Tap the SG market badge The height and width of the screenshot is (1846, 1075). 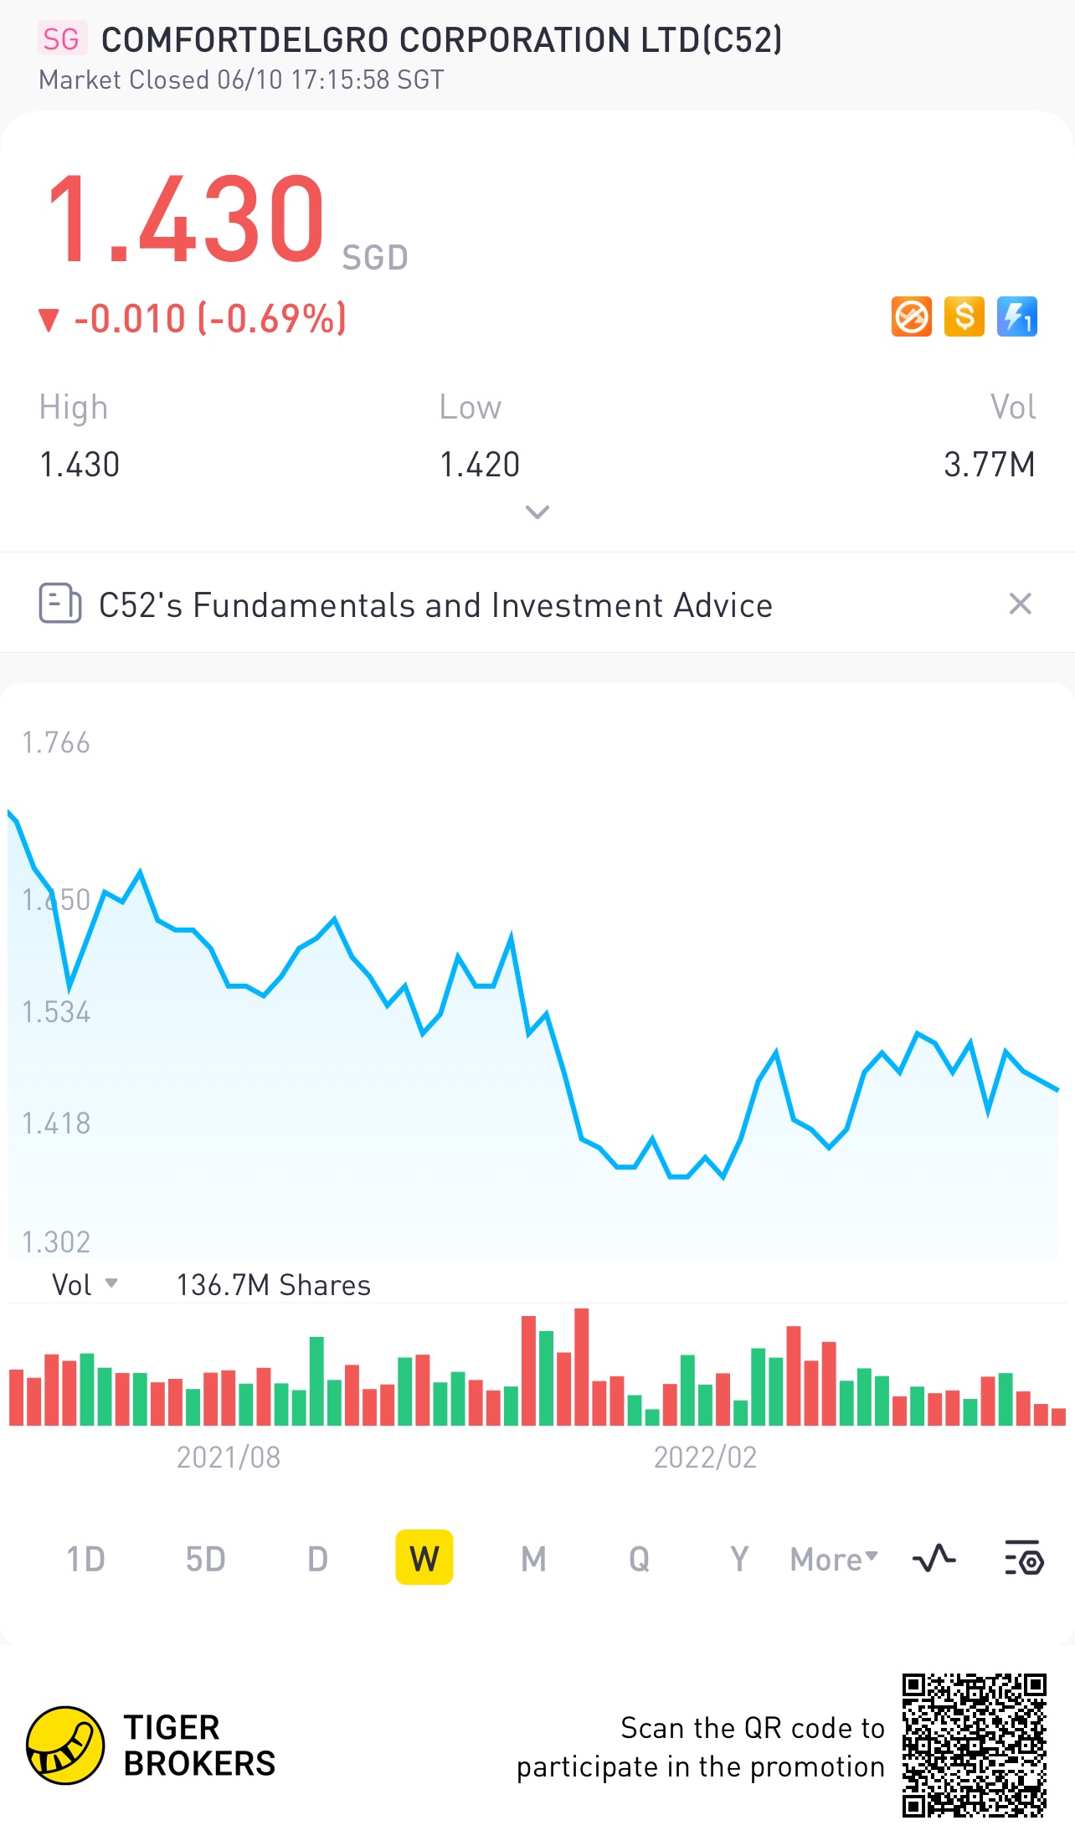61,39
